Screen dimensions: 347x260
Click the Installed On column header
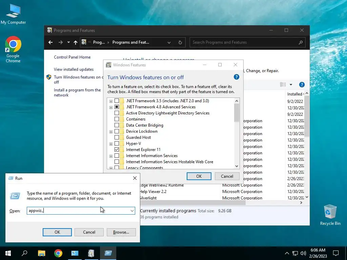(x=295, y=94)
